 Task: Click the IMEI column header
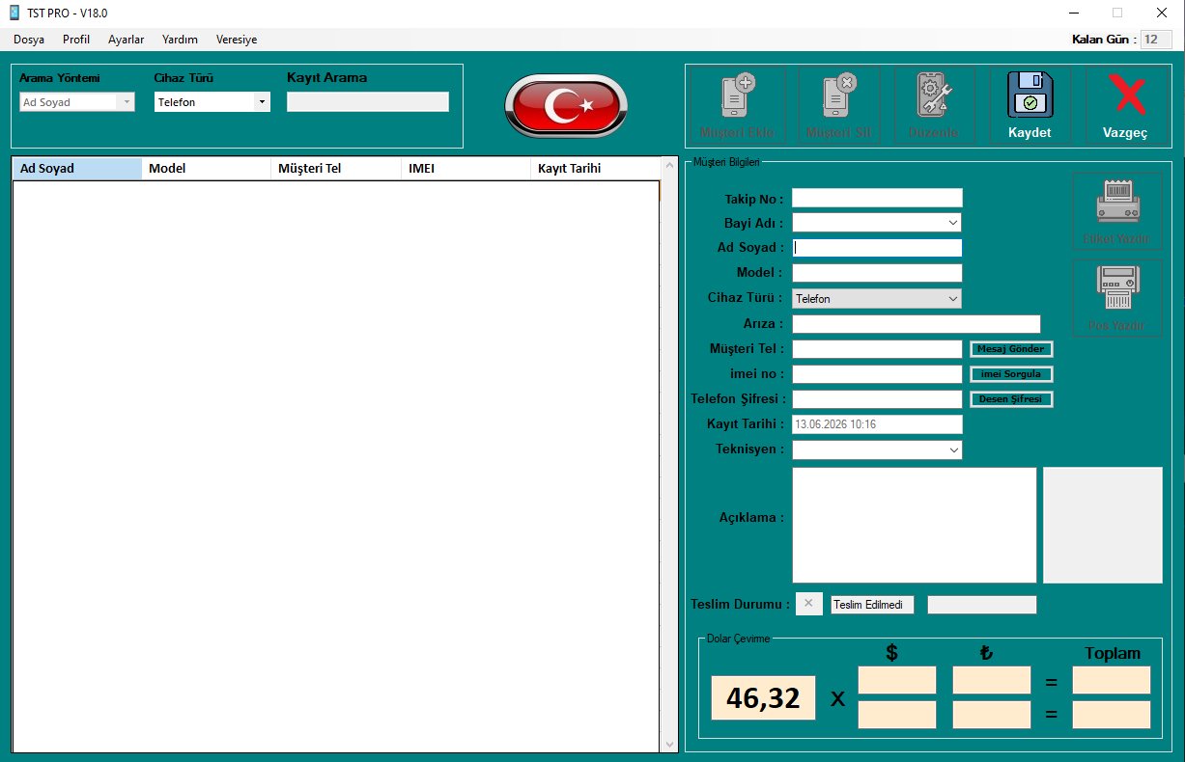[x=466, y=169]
